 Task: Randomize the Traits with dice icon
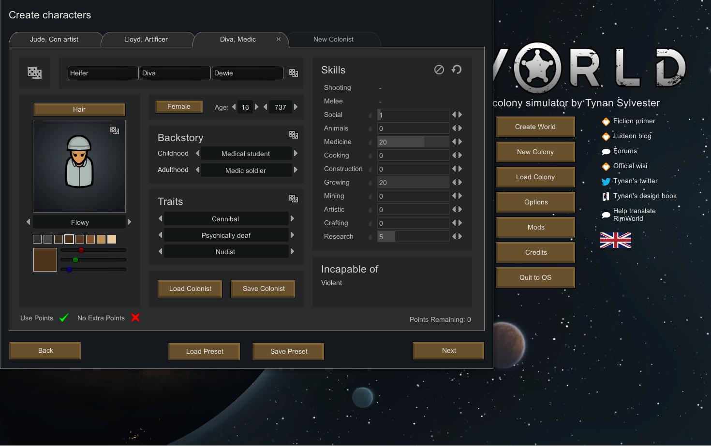tap(294, 199)
